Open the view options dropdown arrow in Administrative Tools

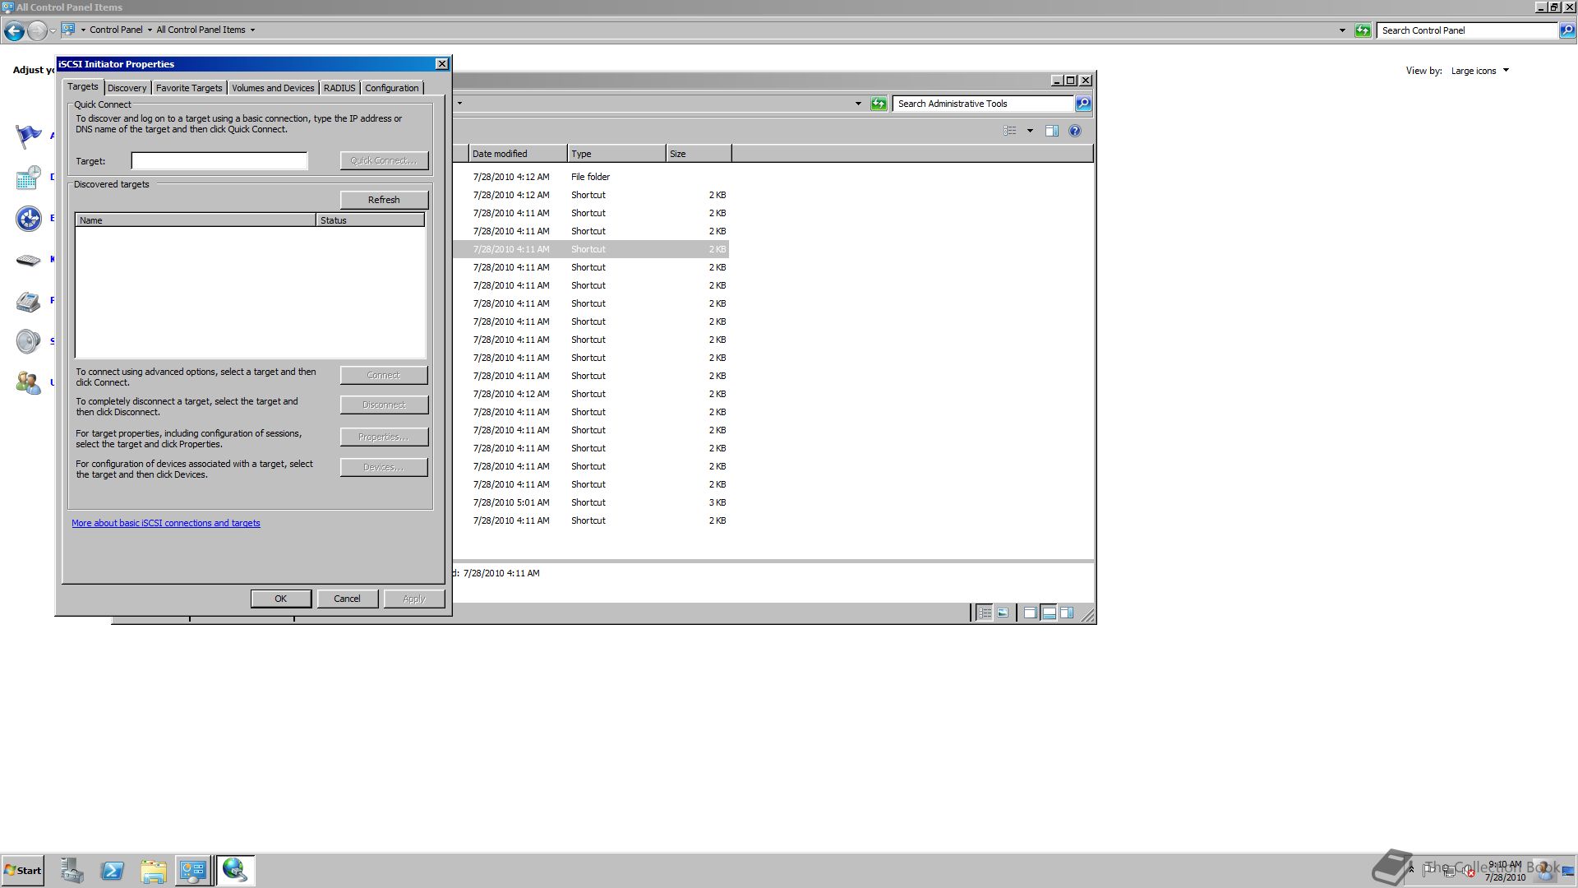tap(1030, 131)
